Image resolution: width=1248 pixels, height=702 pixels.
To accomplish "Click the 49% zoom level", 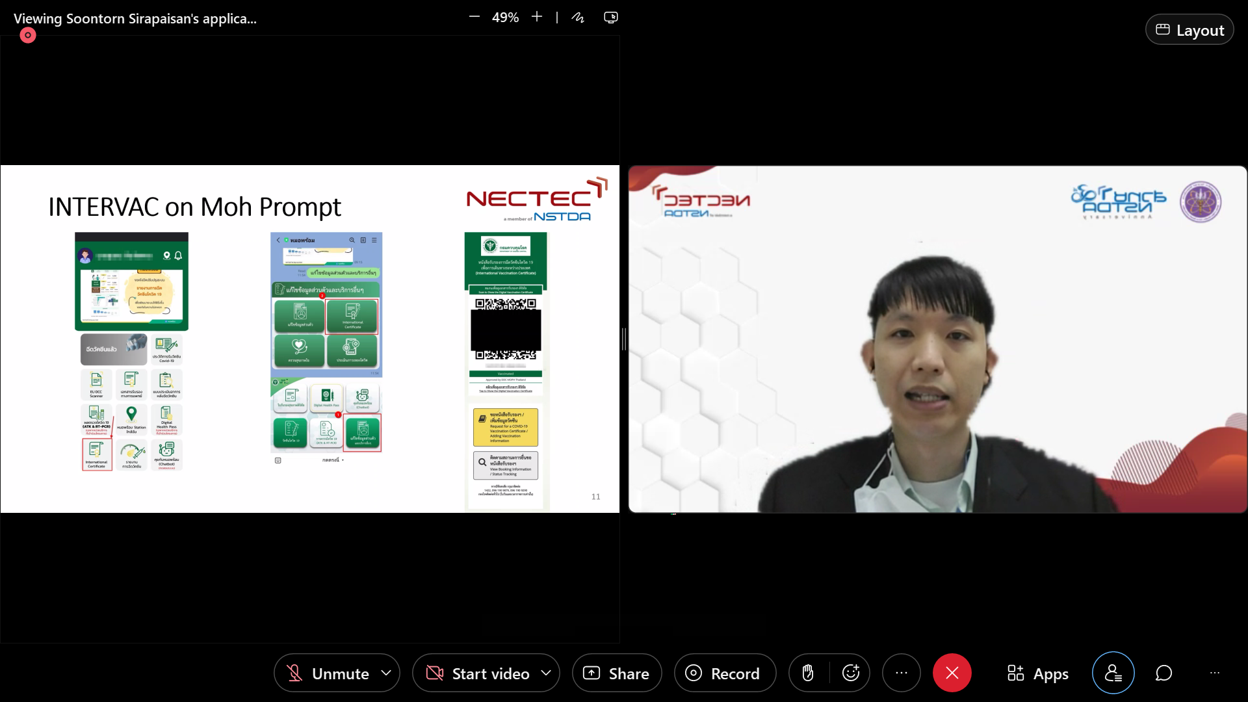I will click(x=505, y=18).
